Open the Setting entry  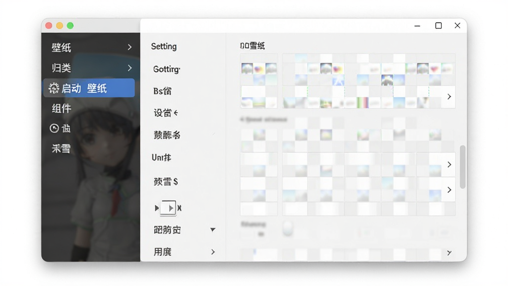(164, 46)
